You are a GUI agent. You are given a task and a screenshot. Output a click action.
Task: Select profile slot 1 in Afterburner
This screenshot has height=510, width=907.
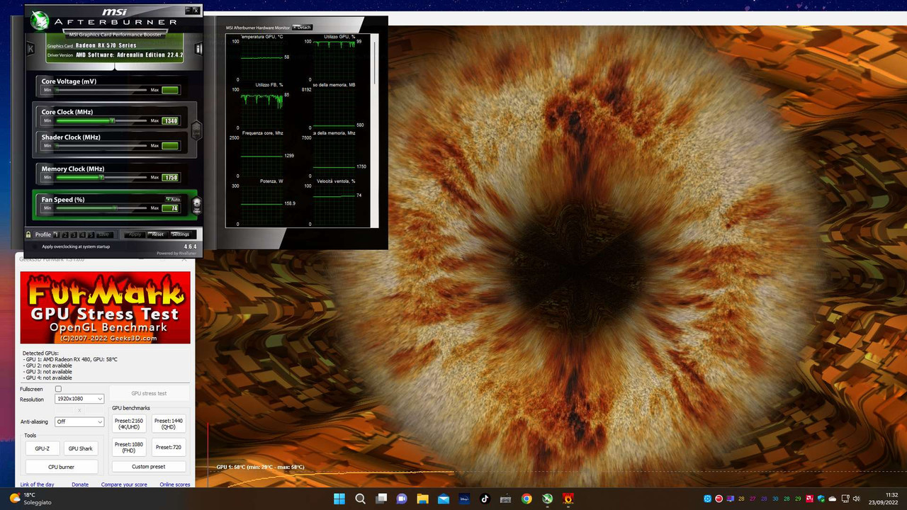click(56, 234)
